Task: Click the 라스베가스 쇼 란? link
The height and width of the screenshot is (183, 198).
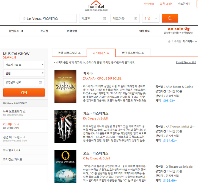Action: coord(186,62)
